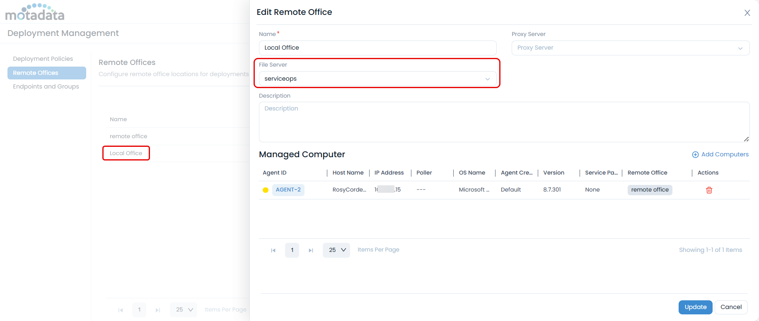Click into the Name input field
Screen dimensions: 759x321
377,48
